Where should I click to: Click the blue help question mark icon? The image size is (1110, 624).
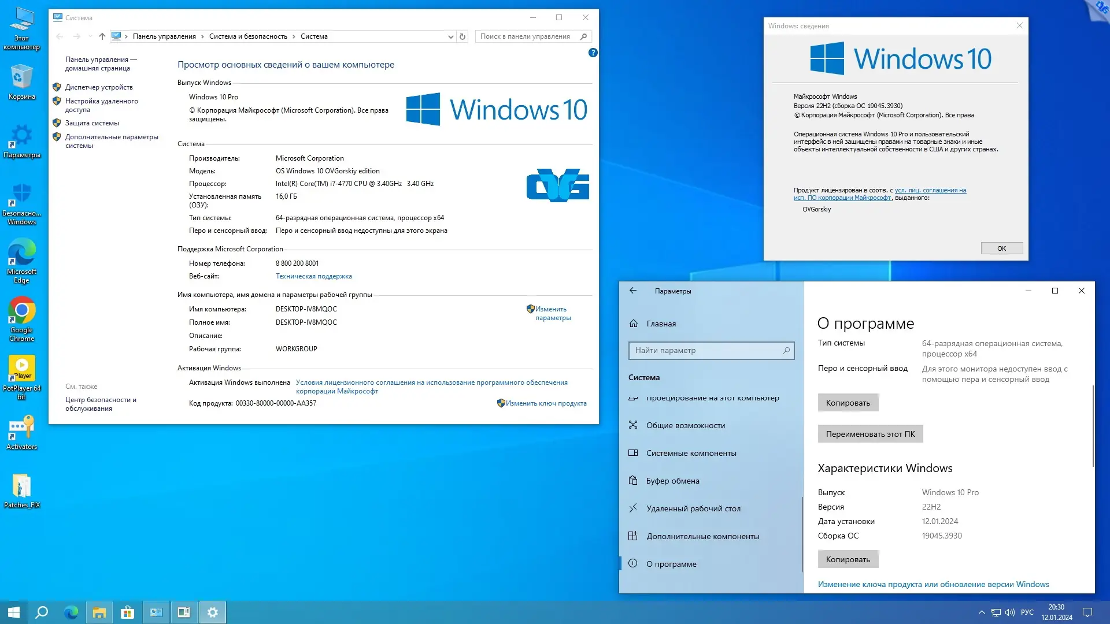[593, 53]
